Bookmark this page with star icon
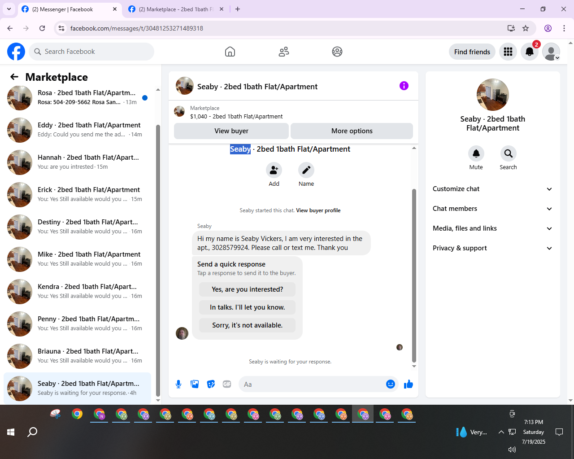The width and height of the screenshot is (574, 459). coord(526,28)
